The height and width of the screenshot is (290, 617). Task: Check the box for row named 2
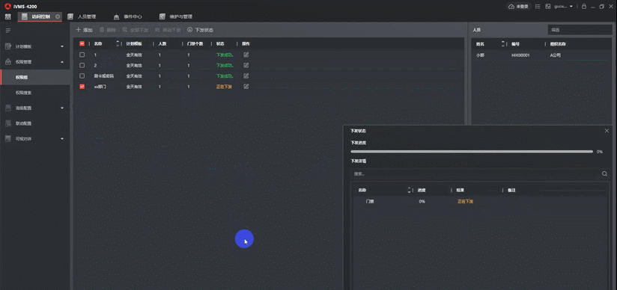[82, 65]
